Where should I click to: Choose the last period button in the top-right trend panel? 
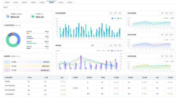(171, 13)
